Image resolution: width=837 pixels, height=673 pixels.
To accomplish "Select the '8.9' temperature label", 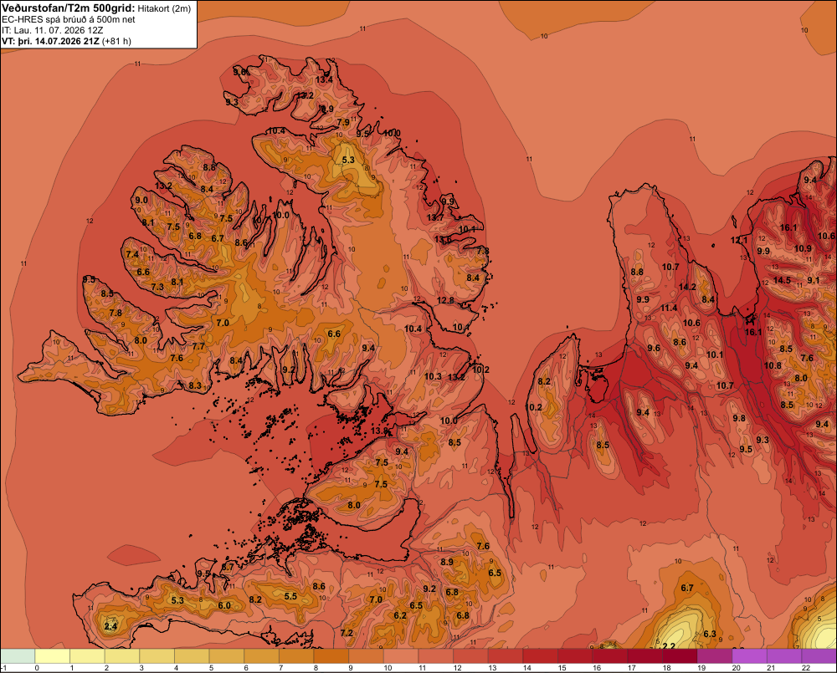I will coord(447,562).
